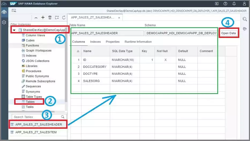Click the Schema field
This screenshot has height=141, width=250.
tap(181, 33)
